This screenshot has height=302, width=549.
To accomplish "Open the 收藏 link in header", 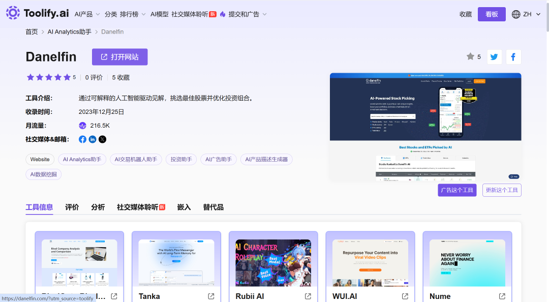I will point(466,14).
